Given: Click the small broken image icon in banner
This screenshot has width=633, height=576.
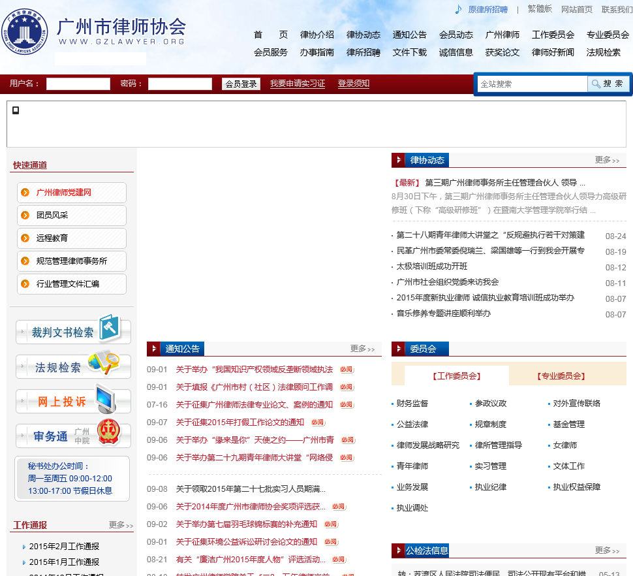Looking at the screenshot, I should [16, 110].
